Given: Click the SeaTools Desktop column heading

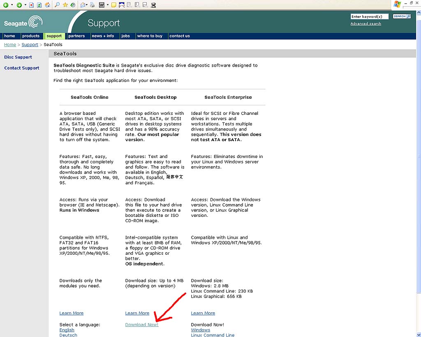Looking at the screenshot, I should tap(155, 97).
